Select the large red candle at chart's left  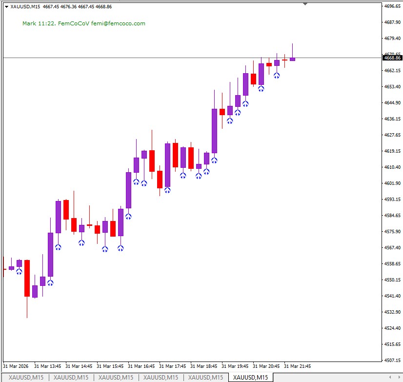point(27,278)
